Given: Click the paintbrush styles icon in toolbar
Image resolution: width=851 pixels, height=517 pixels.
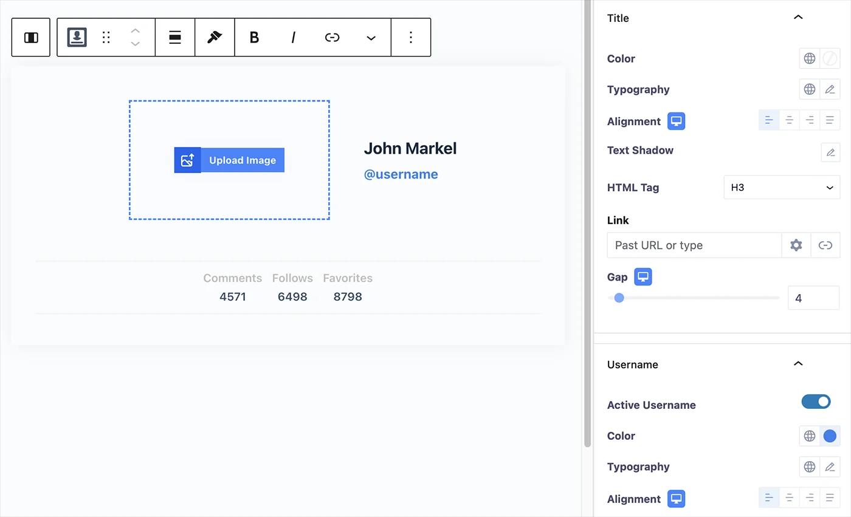Looking at the screenshot, I should pos(214,37).
